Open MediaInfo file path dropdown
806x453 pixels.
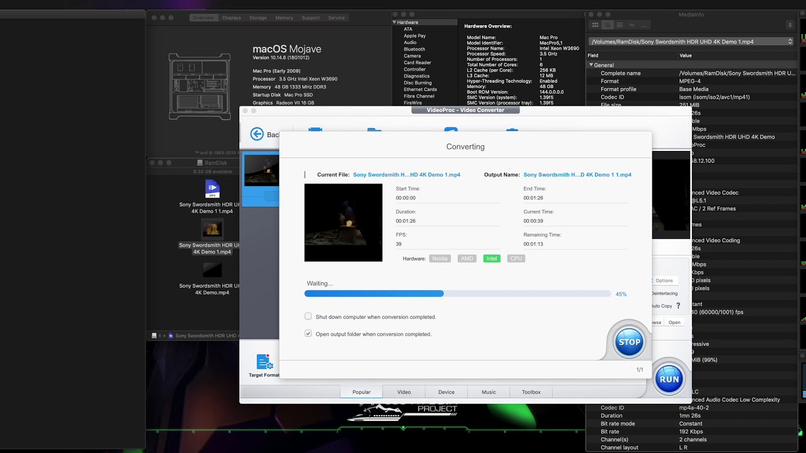[691, 42]
